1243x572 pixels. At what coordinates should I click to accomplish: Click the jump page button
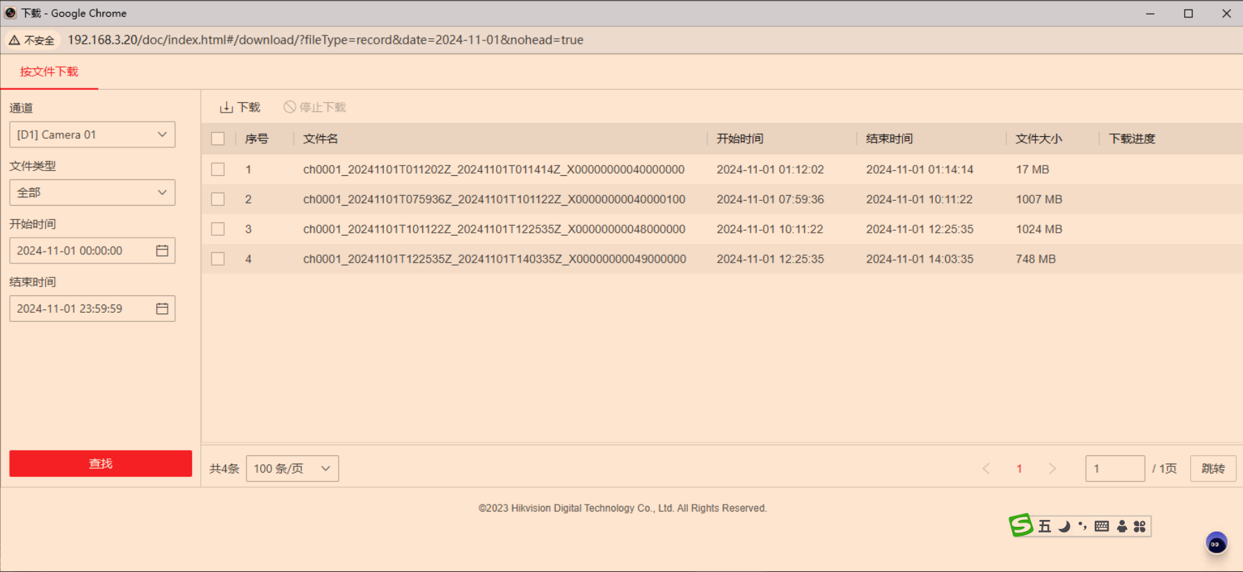(1213, 468)
